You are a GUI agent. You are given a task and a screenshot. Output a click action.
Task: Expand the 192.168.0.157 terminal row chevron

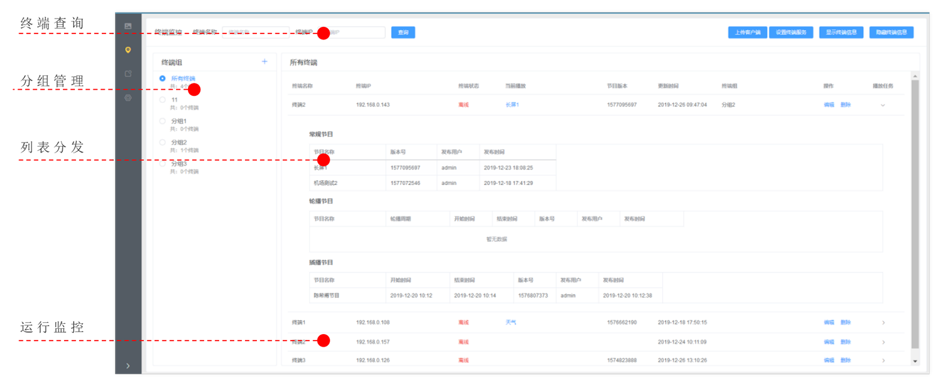[883, 342]
